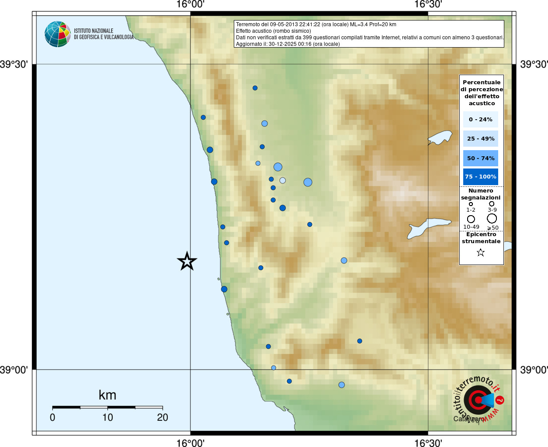Click the ≥50 reports circle in legend

click(492, 218)
